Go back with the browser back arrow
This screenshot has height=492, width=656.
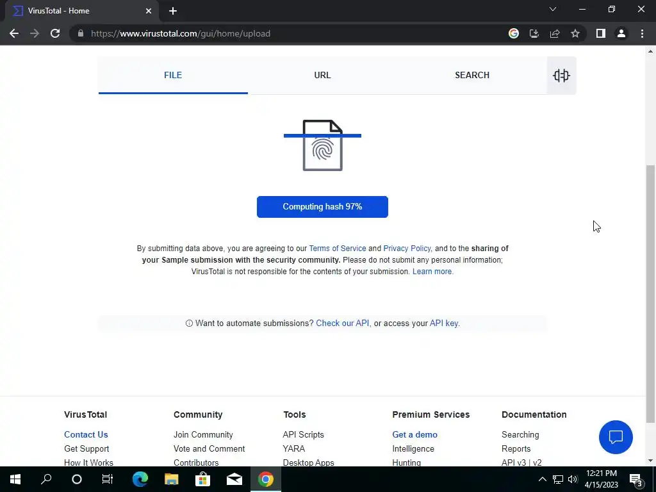[14, 33]
